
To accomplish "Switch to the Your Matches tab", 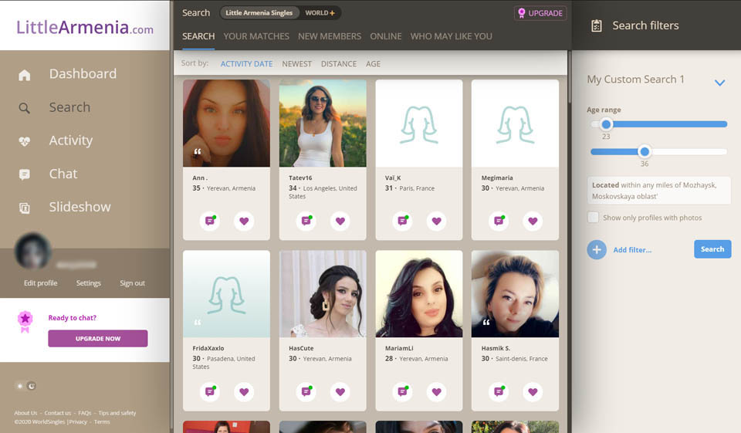I will [256, 36].
